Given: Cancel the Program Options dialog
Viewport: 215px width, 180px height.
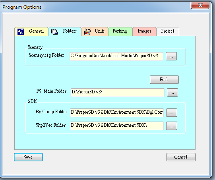Looking at the screenshot, I should click(x=181, y=157).
